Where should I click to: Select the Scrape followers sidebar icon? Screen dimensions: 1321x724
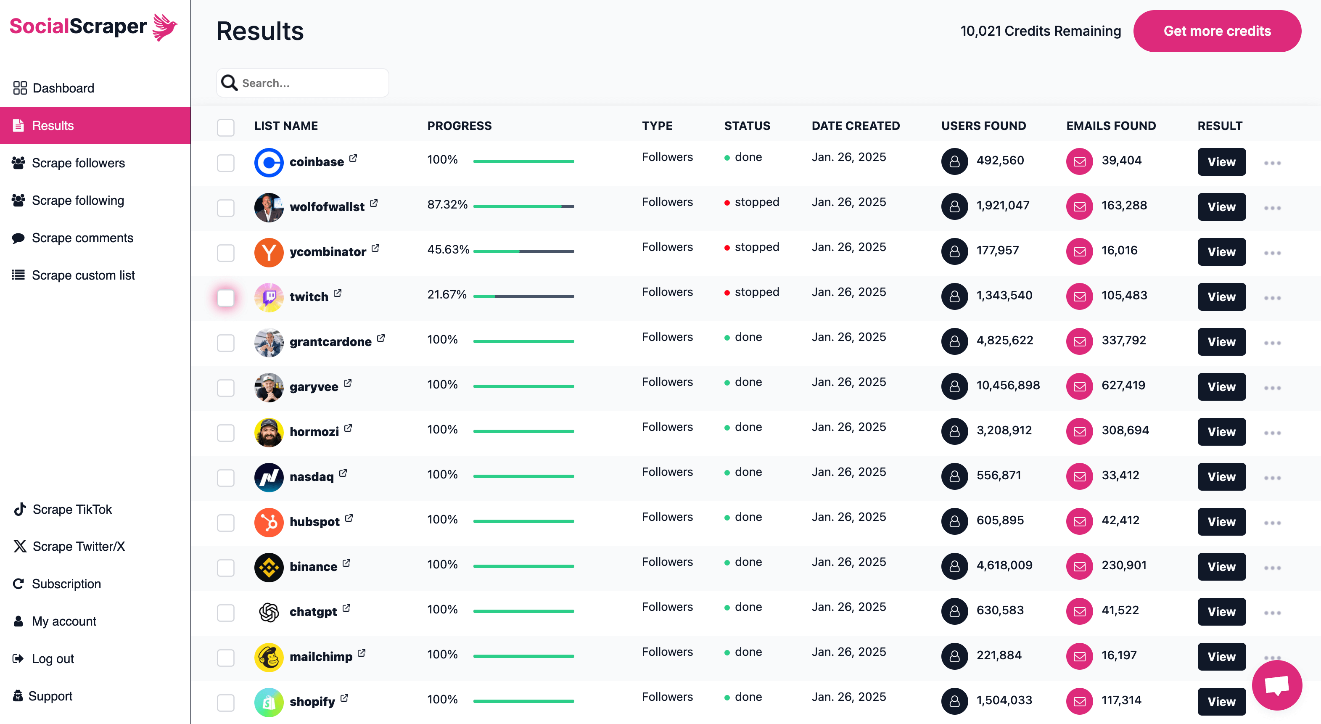coord(18,163)
